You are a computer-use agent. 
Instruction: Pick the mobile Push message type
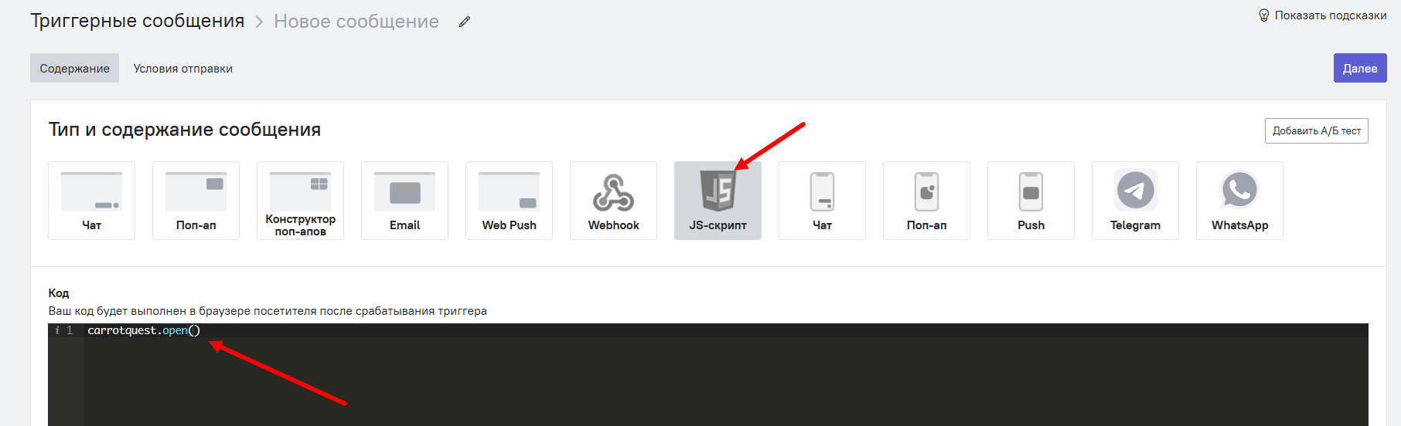(1031, 201)
